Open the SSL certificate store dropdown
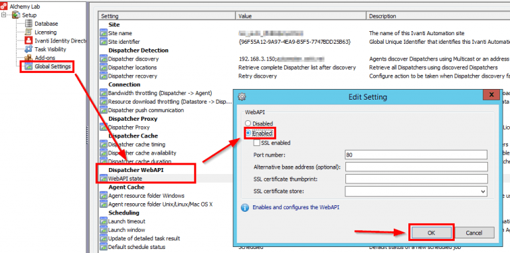Screen dimensions: 510x253 point(483,191)
